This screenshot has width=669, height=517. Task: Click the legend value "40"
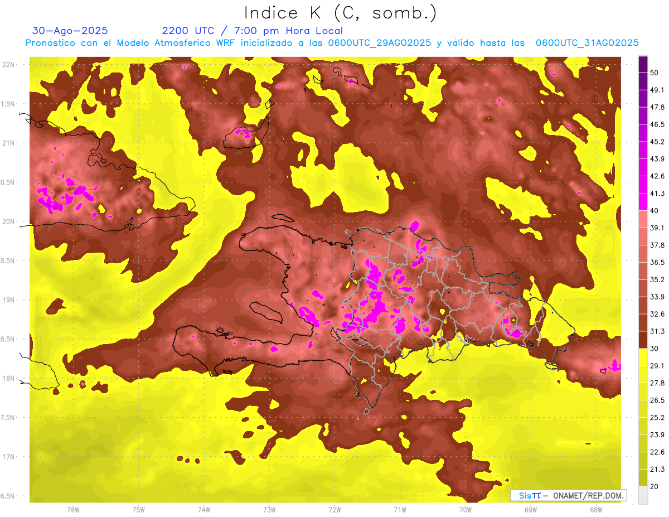coord(655,211)
